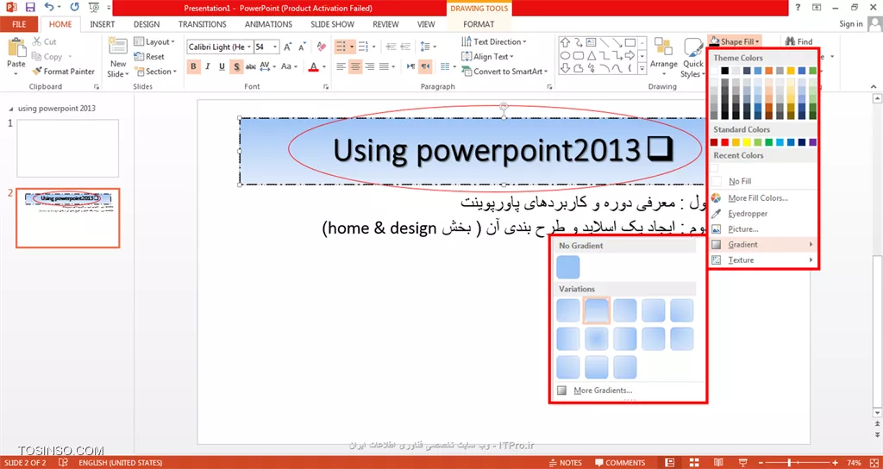Toggle Italic formatting button
883x469 pixels.
(208, 66)
